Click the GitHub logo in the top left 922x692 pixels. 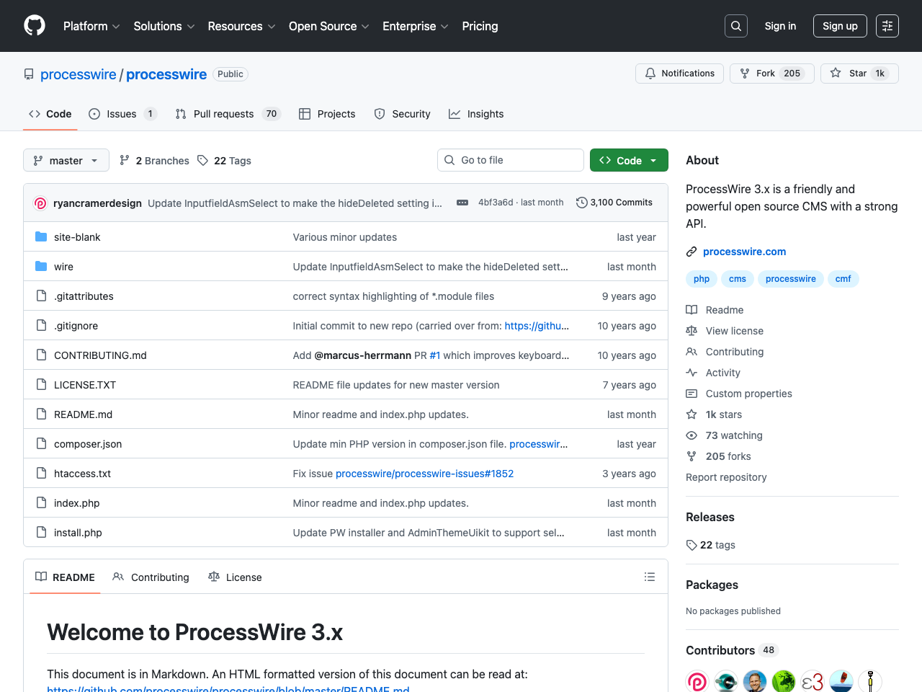point(34,26)
